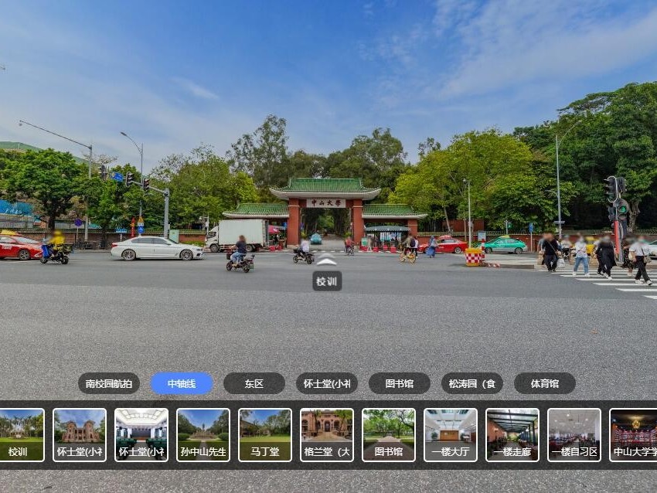Open the 一楼大厅 scene thumbnail

tap(451, 435)
